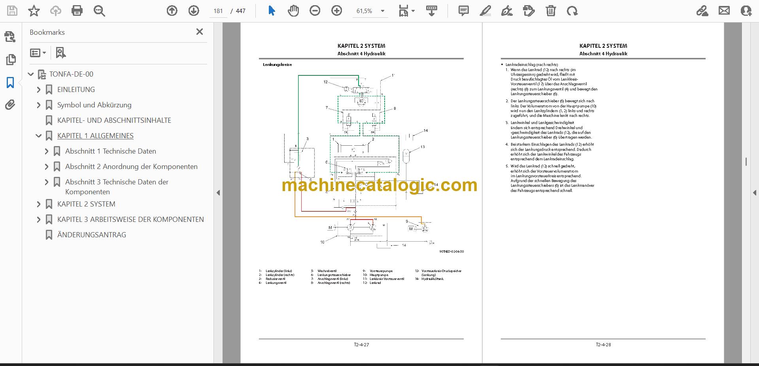This screenshot has width=759, height=366.
Task: Click the delete trash icon
Action: [x=551, y=11]
